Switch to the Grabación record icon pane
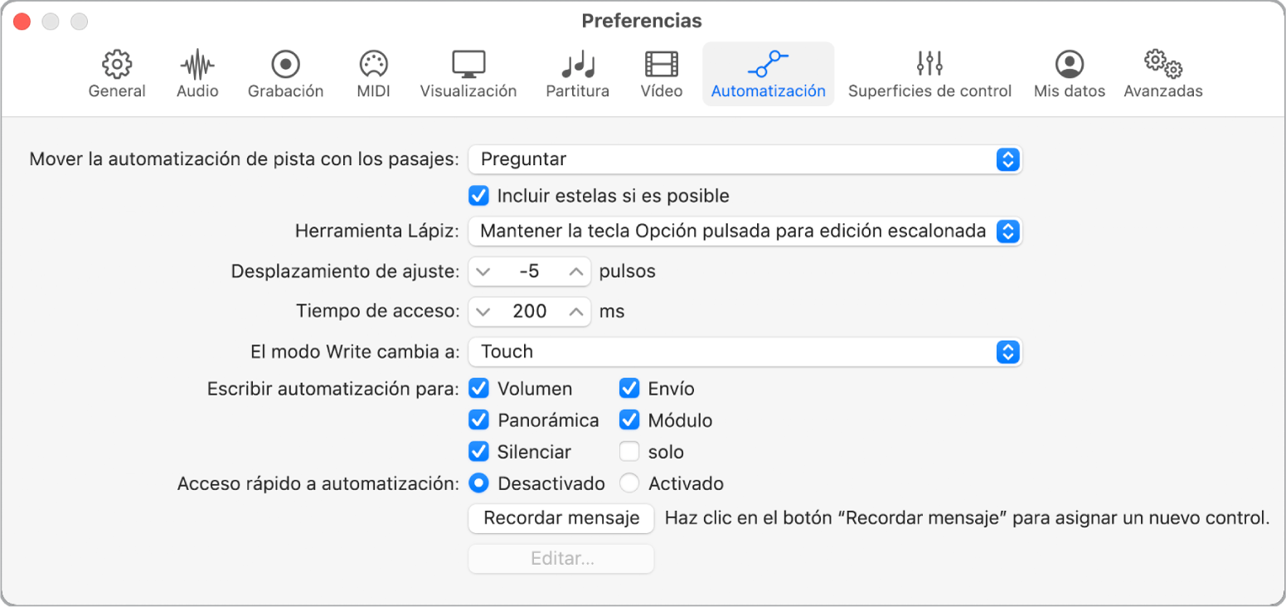The width and height of the screenshot is (1286, 607). pyautogui.click(x=285, y=74)
